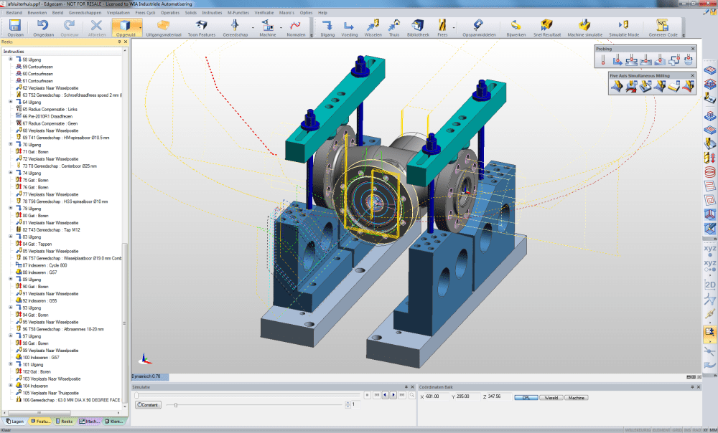718x433 pixels.
Task: Open the Opgevuld render dropdown arrow
Action: pos(140,28)
